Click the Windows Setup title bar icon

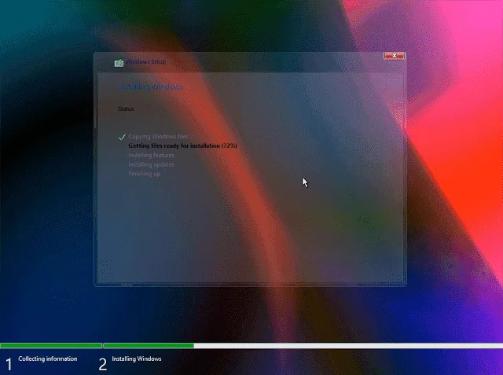[119, 63]
